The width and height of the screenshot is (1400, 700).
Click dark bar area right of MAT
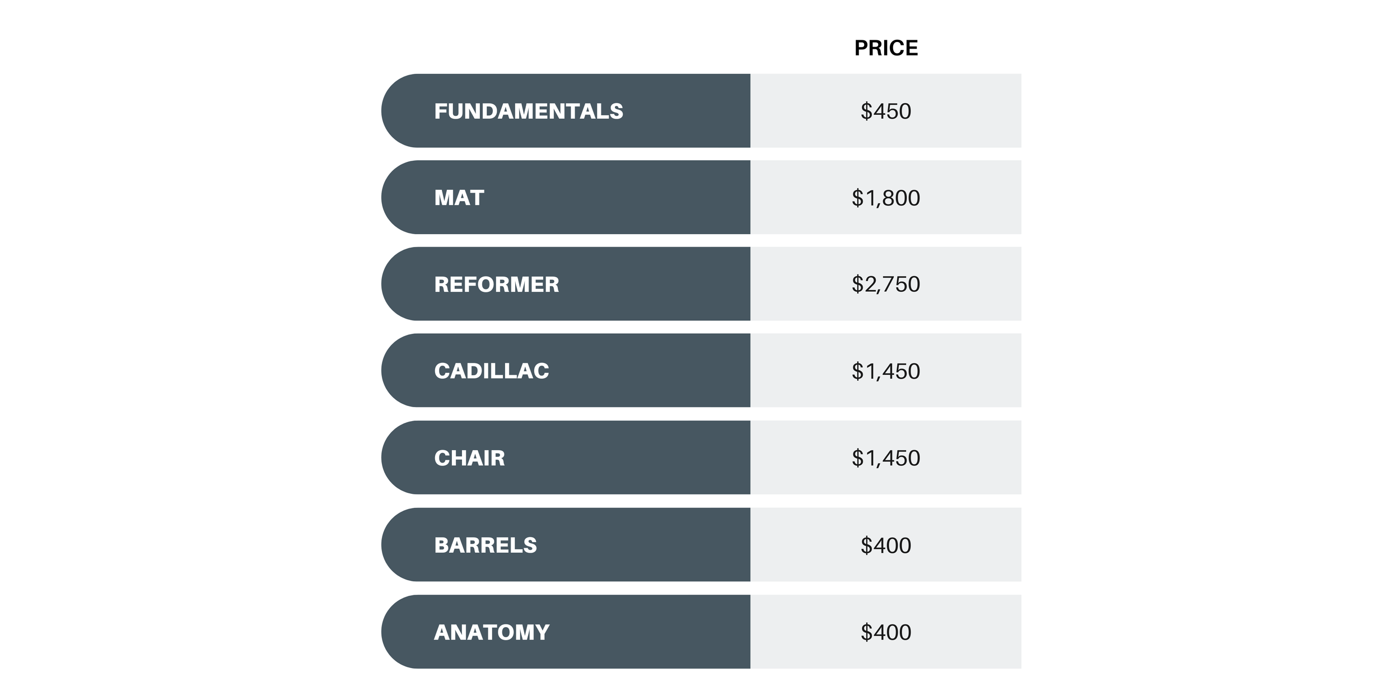(616, 198)
